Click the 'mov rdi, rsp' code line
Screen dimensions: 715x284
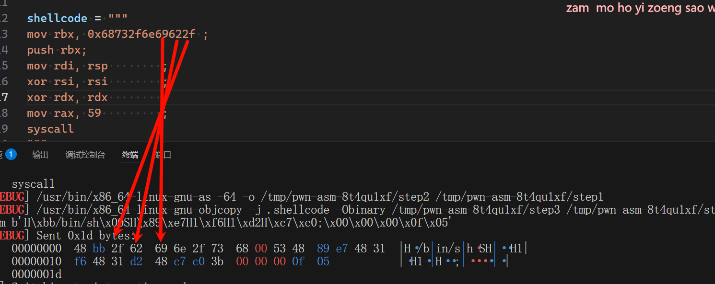tap(68, 66)
